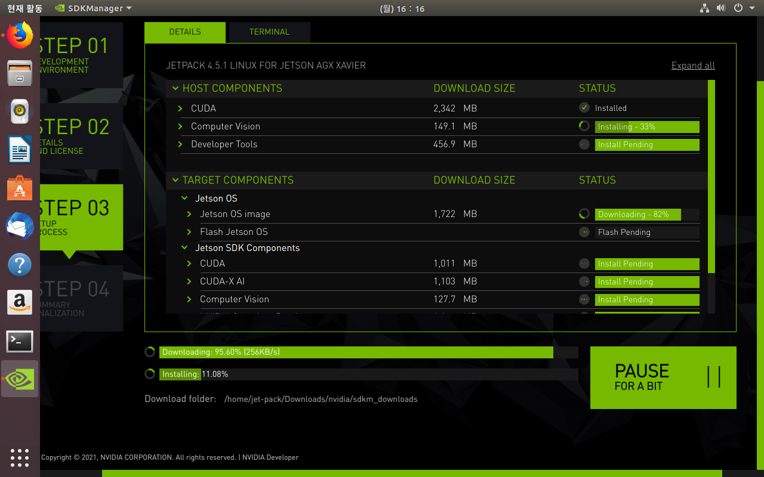764x477 pixels.
Task: Open the power system menu icon
Action: click(738, 8)
